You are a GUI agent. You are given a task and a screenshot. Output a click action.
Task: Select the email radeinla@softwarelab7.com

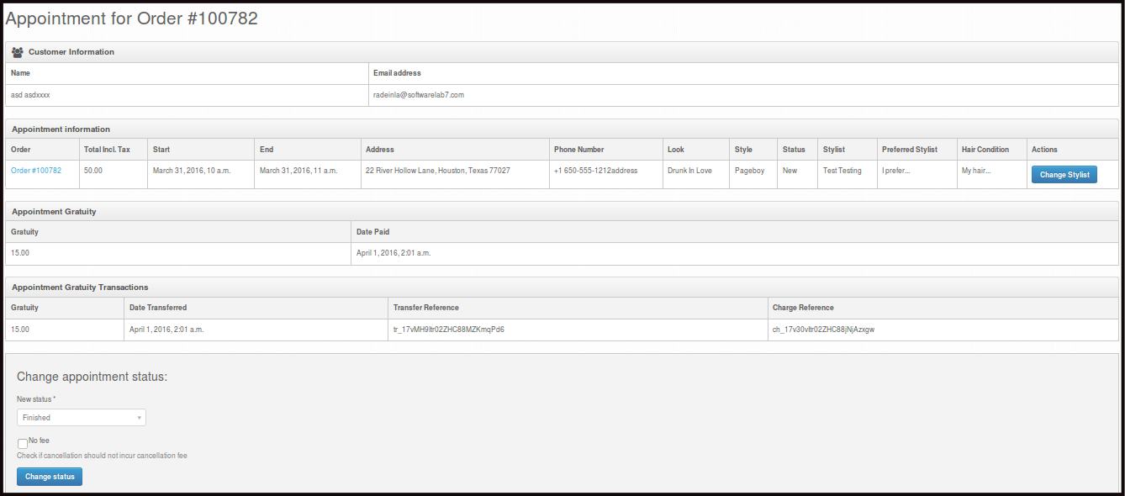coord(419,95)
